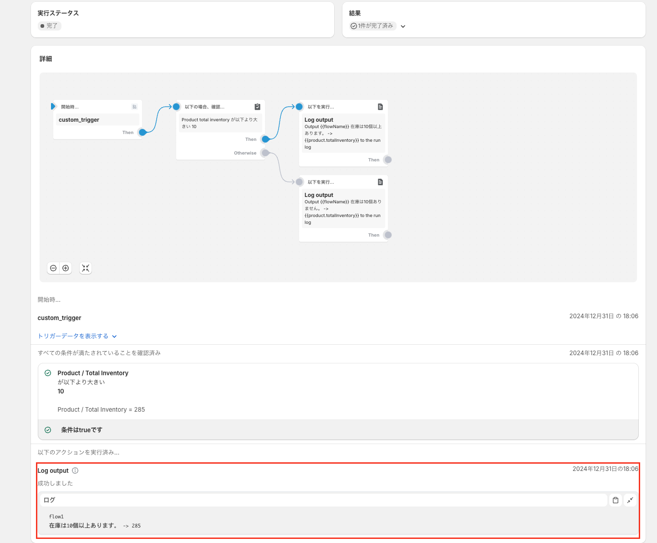The width and height of the screenshot is (657, 543).
Task: Click the document icon on the lower Log output node
Action: (380, 182)
